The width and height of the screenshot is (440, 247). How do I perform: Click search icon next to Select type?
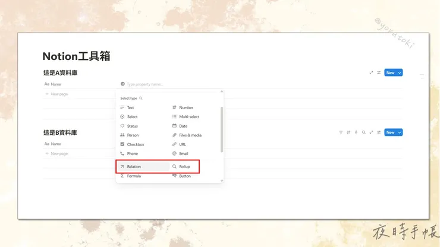141,98
